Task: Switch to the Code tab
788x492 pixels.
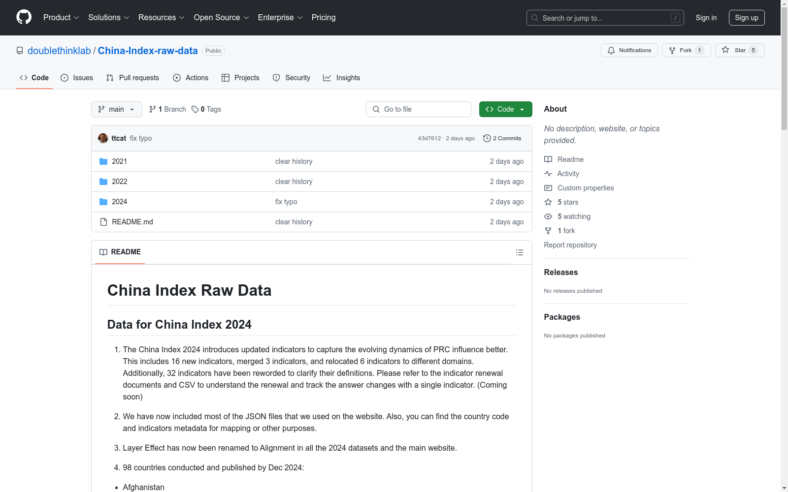Action: click(x=34, y=78)
